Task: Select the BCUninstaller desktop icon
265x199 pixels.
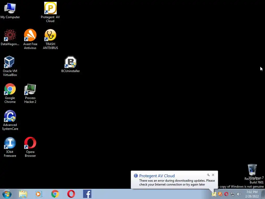Action: click(70, 64)
